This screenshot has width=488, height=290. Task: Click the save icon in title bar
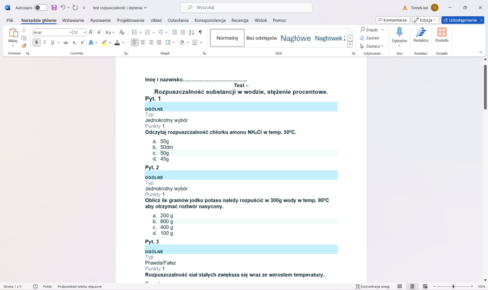54,8
